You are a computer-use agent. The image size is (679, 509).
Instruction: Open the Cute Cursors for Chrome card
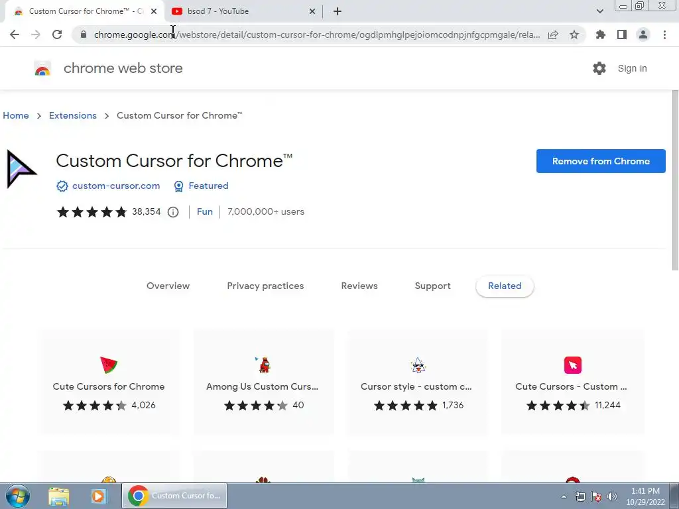(109, 382)
